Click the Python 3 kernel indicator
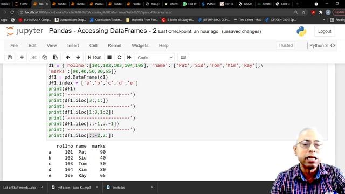 click(x=322, y=45)
